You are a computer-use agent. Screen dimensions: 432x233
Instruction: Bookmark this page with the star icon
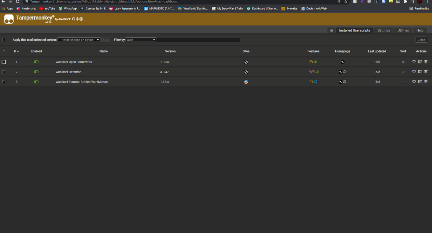point(346,2)
